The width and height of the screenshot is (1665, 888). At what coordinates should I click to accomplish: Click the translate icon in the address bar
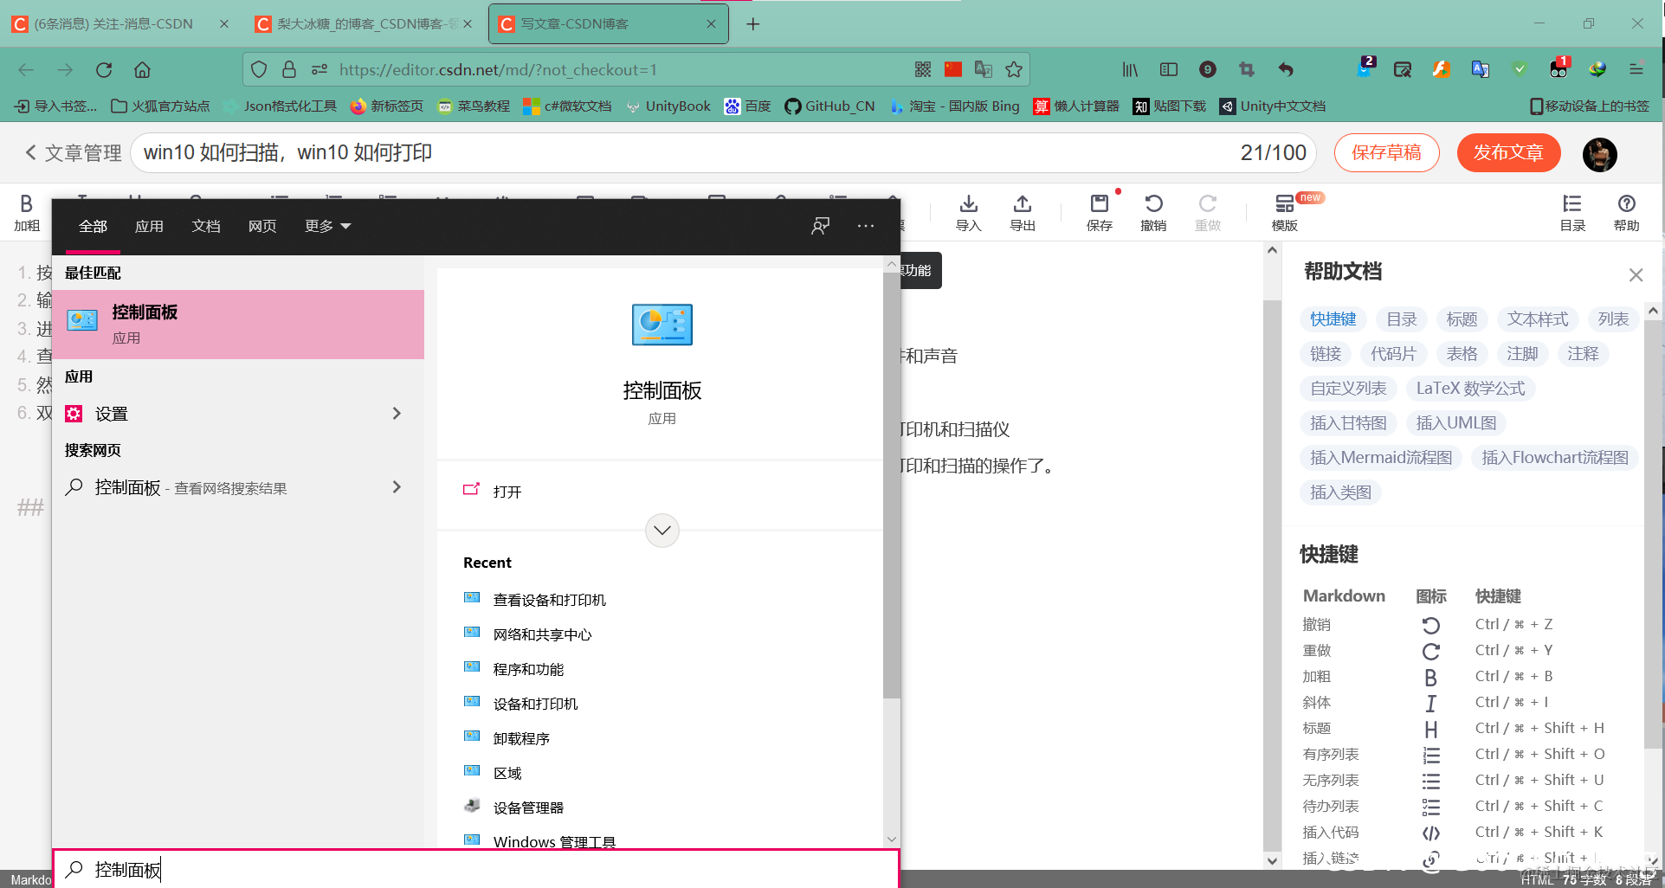coord(983,69)
